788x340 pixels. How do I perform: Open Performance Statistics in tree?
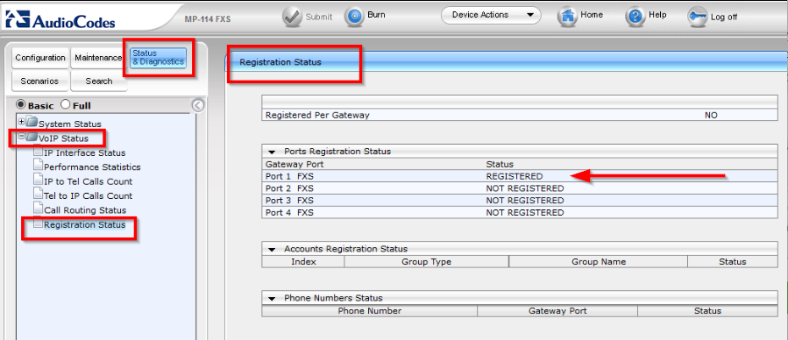point(92,167)
